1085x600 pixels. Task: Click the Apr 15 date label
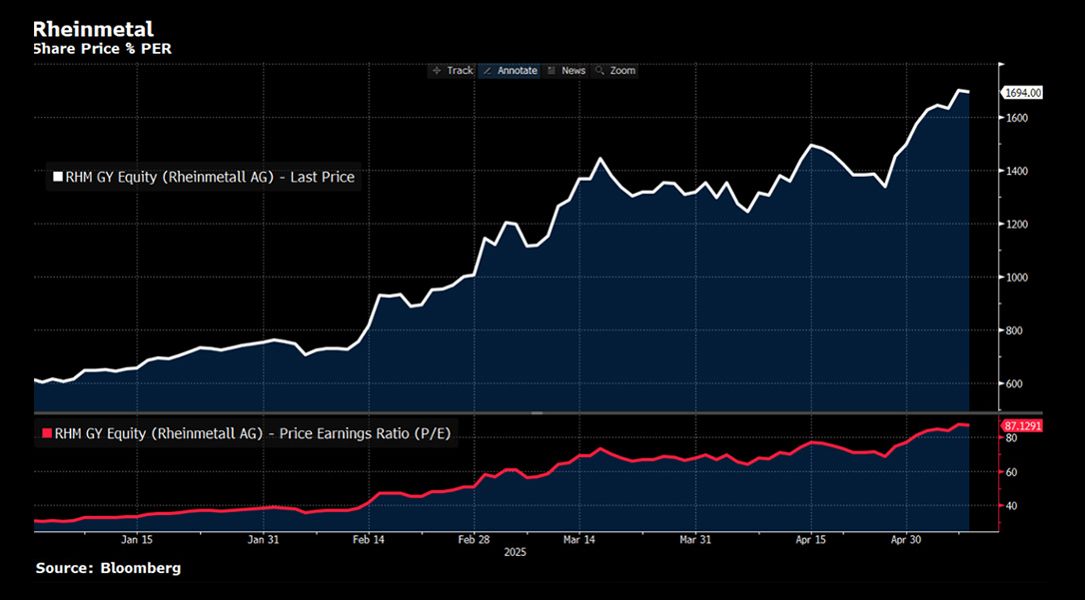point(811,539)
